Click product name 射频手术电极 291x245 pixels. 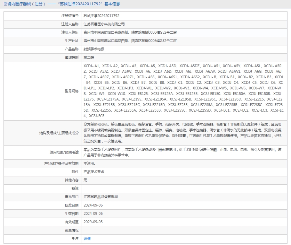[94, 49]
